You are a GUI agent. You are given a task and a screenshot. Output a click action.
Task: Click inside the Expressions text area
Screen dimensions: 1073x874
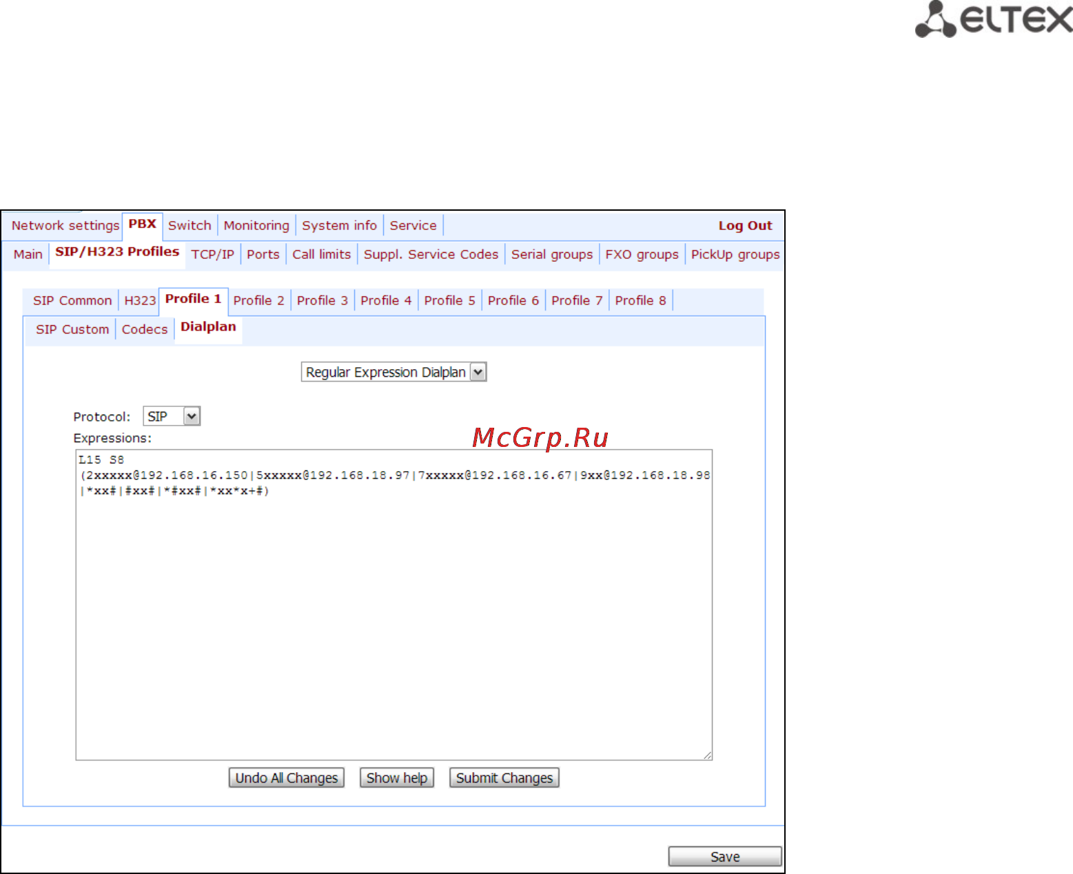(x=394, y=605)
